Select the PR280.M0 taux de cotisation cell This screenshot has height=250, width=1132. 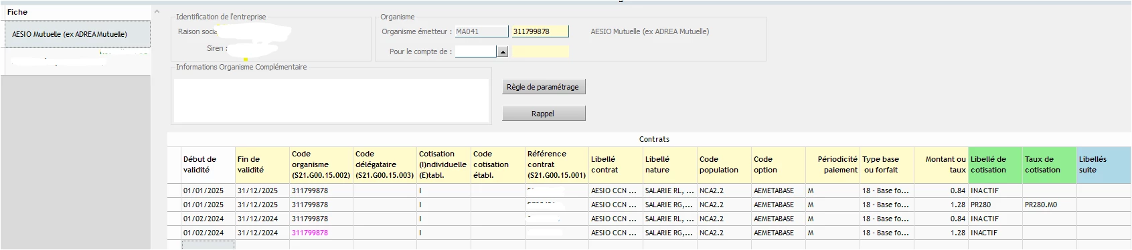[x=1050, y=205]
